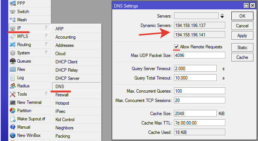This screenshot has height=141, width=258.
Task: Click Cancel in DNS Settings
Action: 242,25
